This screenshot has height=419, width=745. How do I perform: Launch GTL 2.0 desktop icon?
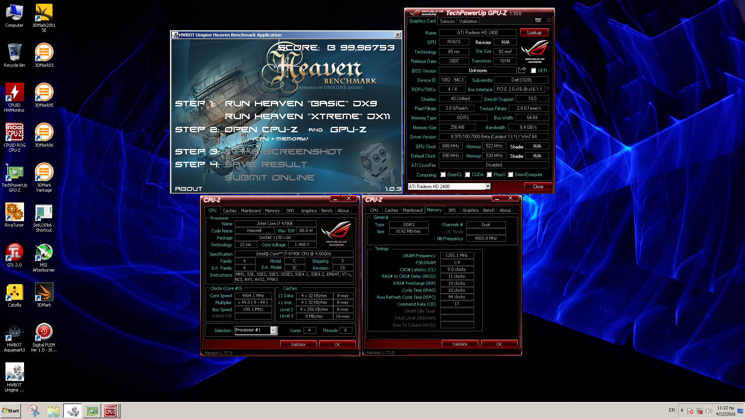point(14,255)
